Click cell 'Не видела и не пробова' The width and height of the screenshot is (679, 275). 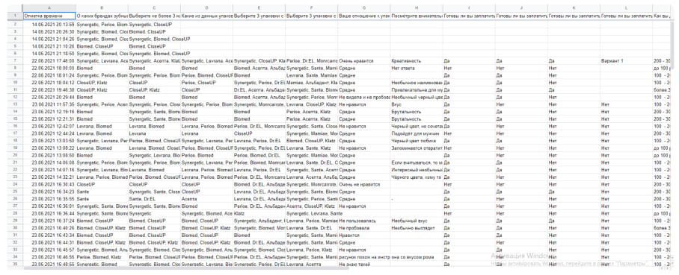363,97
